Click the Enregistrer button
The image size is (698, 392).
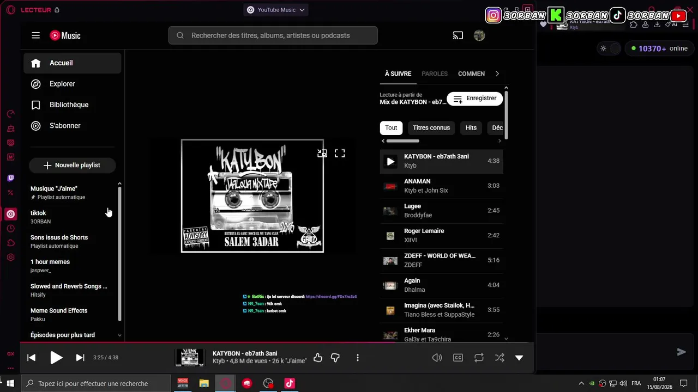(x=475, y=99)
